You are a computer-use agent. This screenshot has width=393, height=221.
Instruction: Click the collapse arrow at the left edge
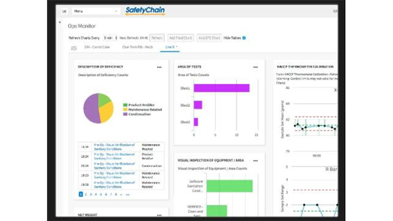click(60, 22)
